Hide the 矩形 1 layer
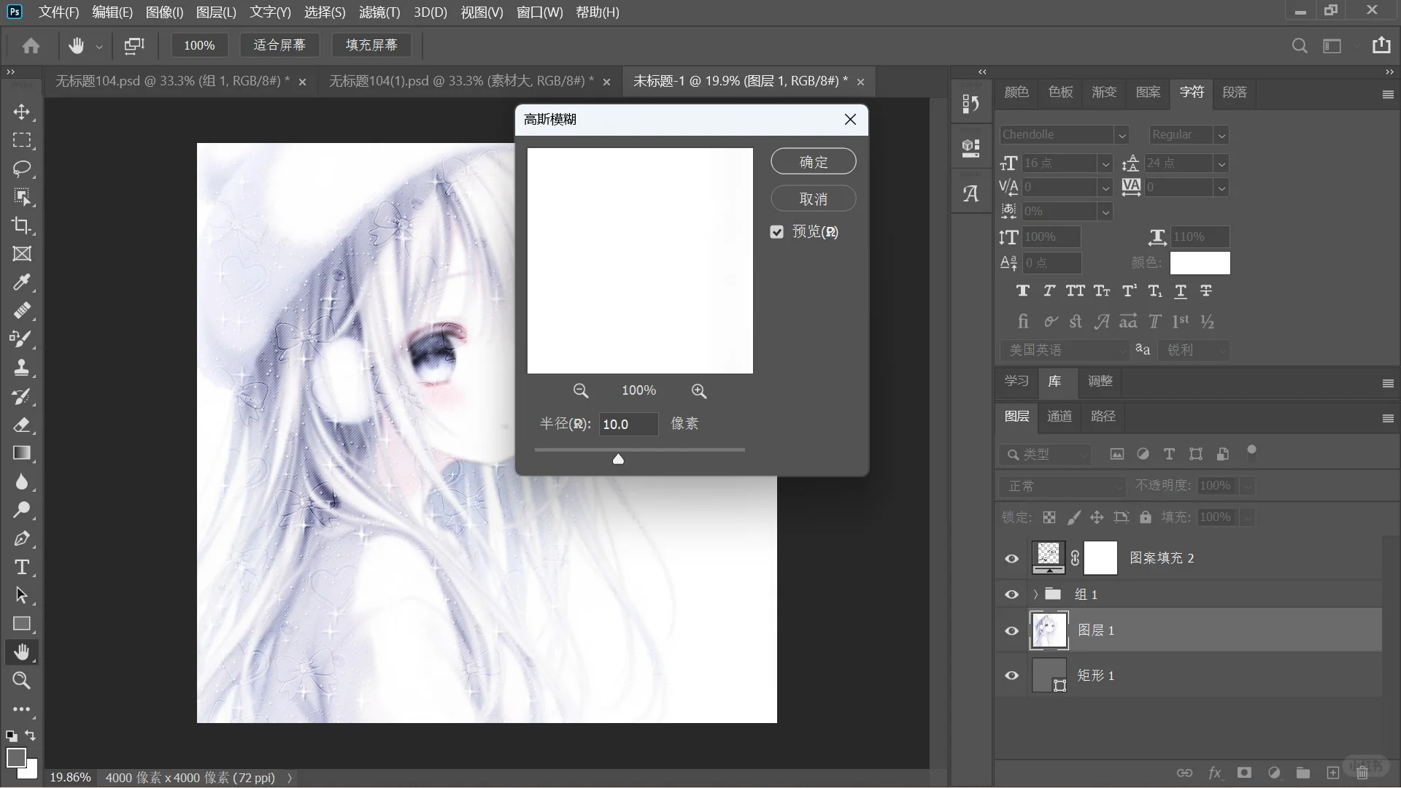The image size is (1401, 788). 1011,676
